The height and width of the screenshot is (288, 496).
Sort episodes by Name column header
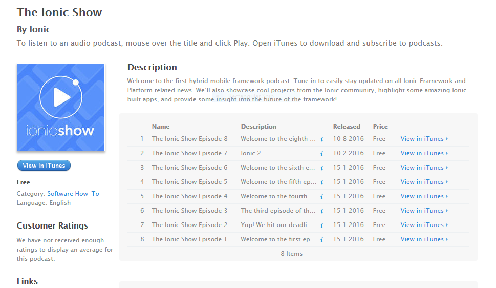(x=161, y=127)
